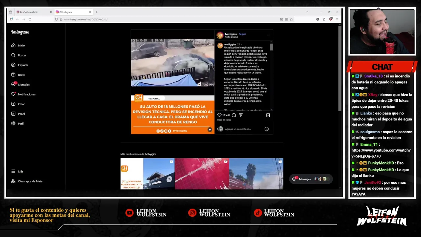Open Instagram home logo
Viewport: 421px width, 237px height.
pos(20,32)
